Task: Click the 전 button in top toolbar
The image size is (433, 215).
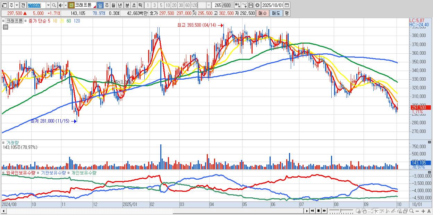Action: click(23, 5)
